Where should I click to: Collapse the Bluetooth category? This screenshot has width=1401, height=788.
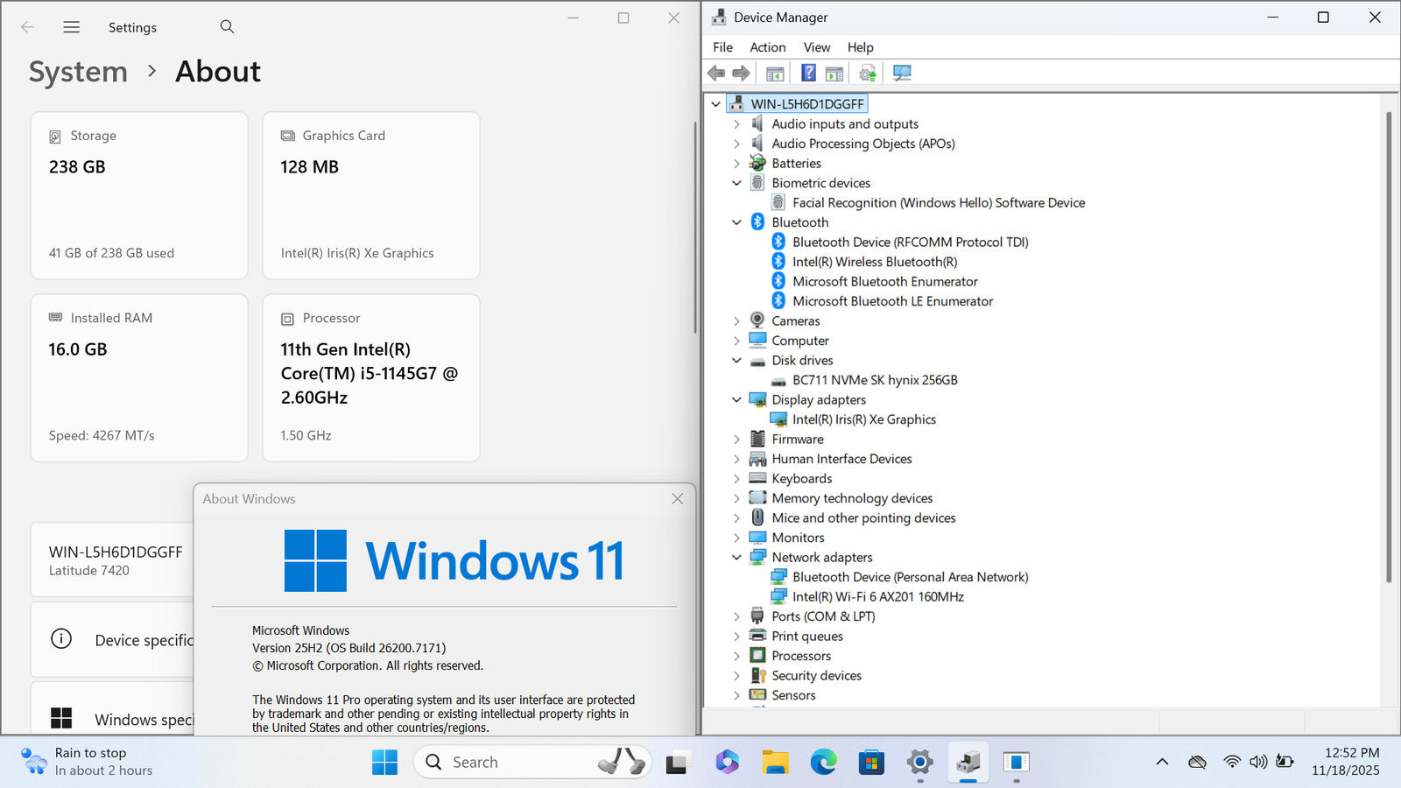click(736, 222)
